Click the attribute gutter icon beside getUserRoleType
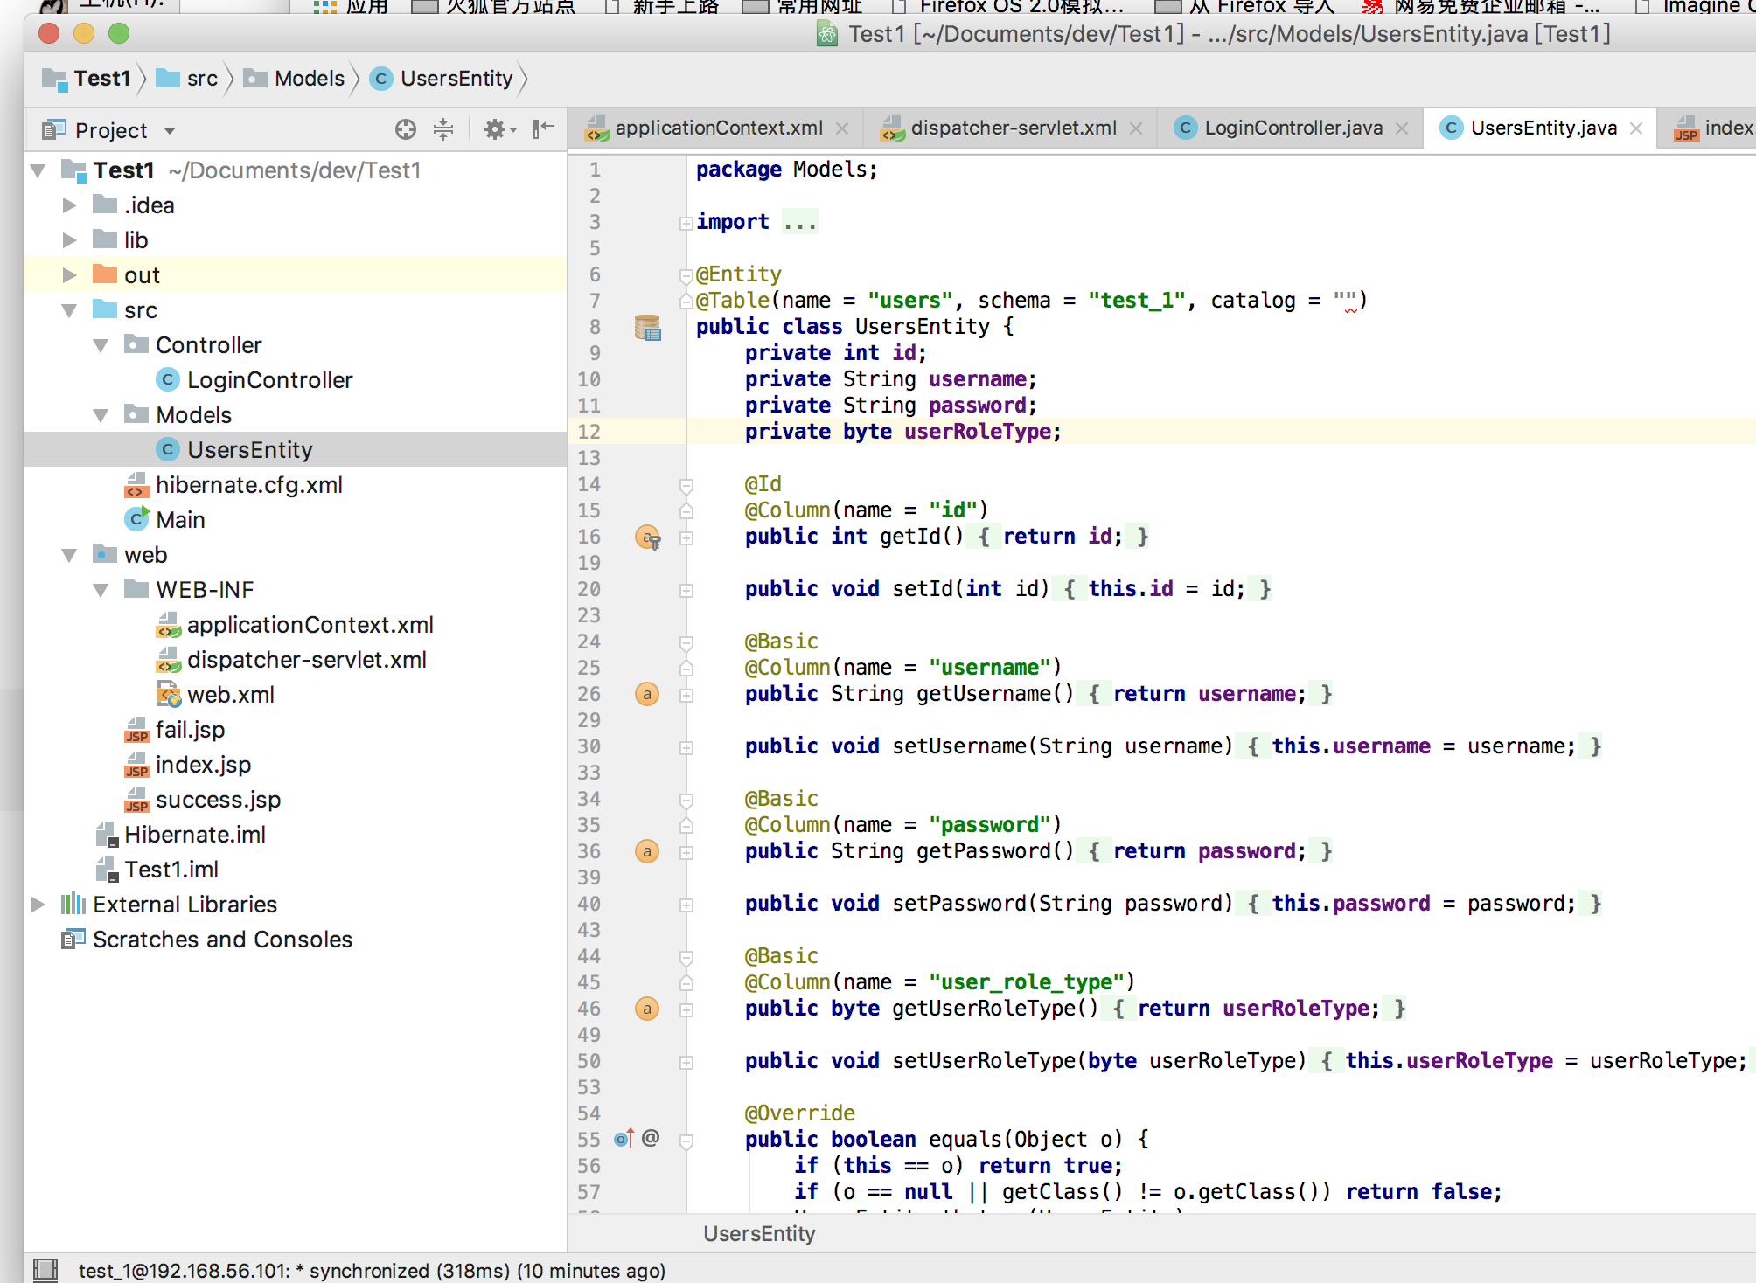This screenshot has height=1283, width=1756. [x=646, y=1009]
